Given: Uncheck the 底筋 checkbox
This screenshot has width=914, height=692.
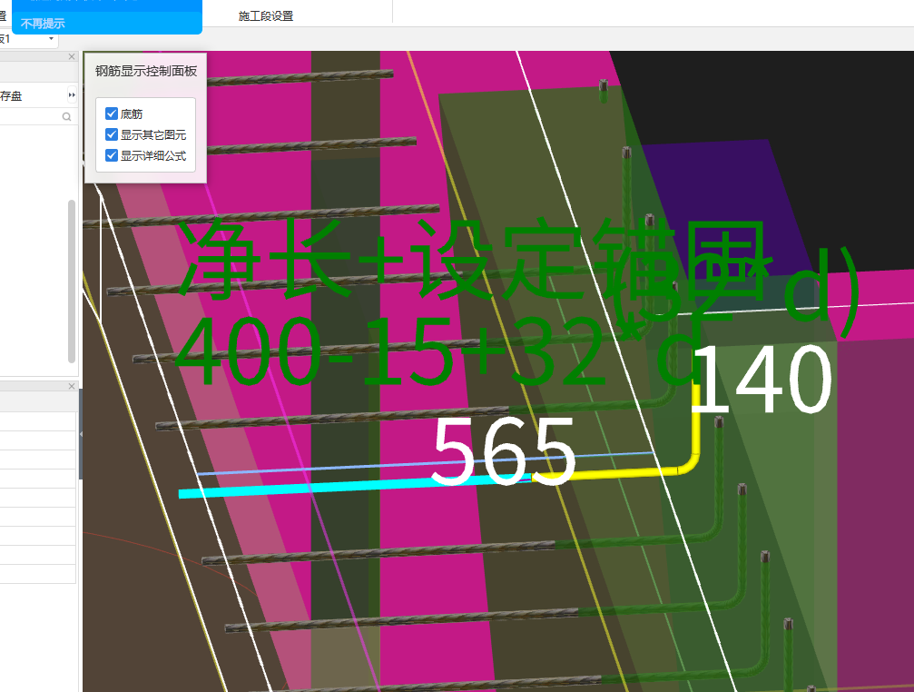Looking at the screenshot, I should [112, 114].
